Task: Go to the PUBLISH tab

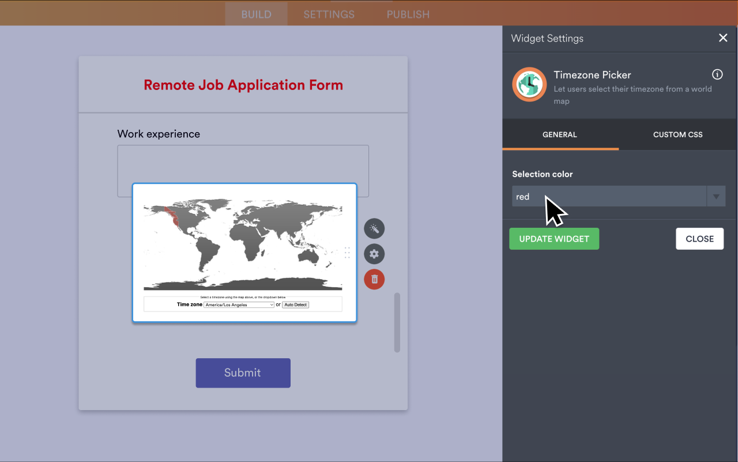Action: (x=408, y=14)
